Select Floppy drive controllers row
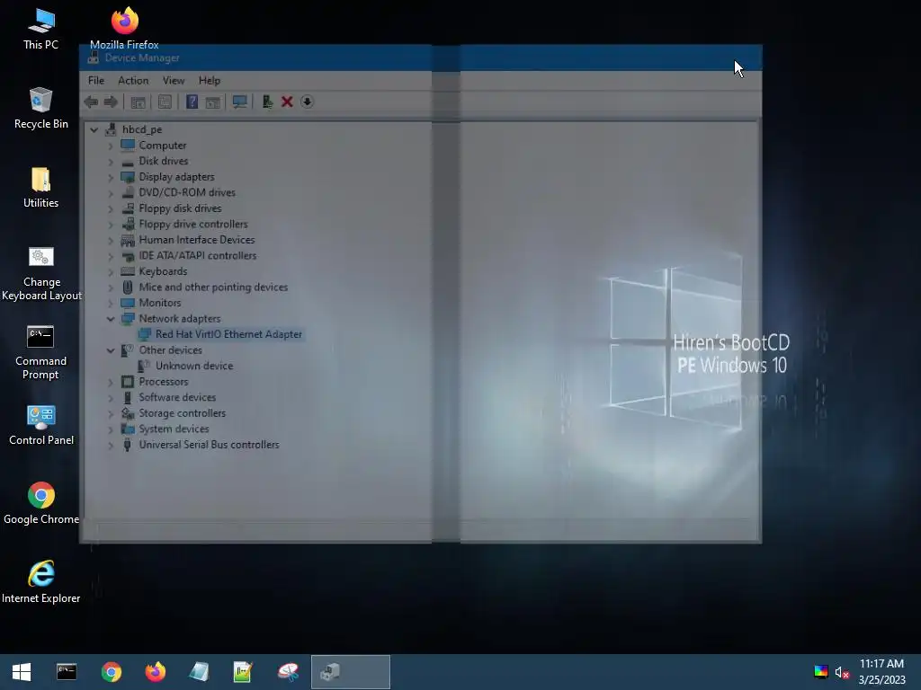 (x=193, y=224)
